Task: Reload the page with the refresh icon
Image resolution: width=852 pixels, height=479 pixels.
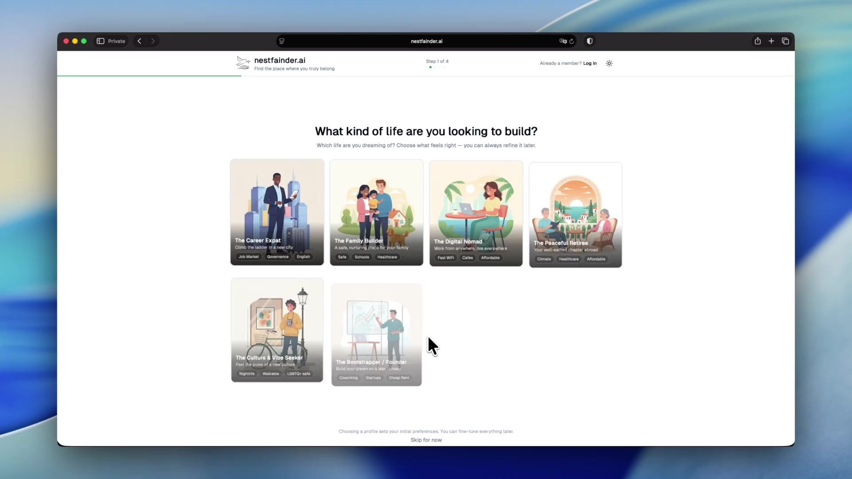Action: tap(572, 41)
